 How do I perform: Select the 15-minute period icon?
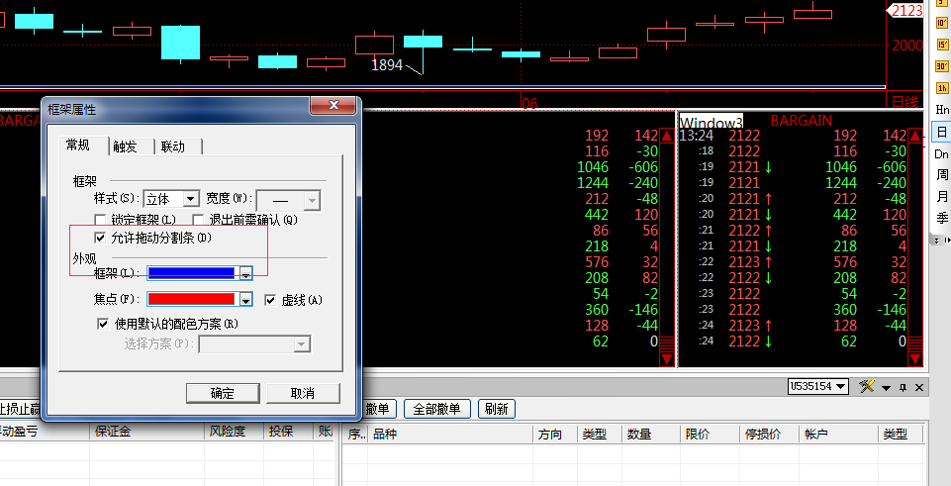pos(941,45)
